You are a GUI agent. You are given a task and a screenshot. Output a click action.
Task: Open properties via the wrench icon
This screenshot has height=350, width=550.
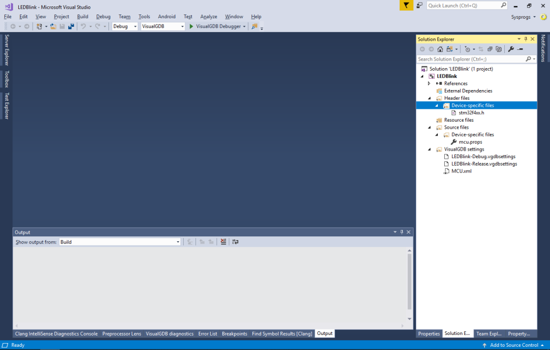point(511,49)
